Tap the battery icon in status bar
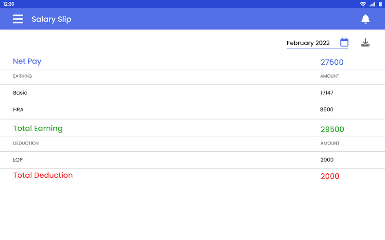The image size is (385, 240). [380, 4]
